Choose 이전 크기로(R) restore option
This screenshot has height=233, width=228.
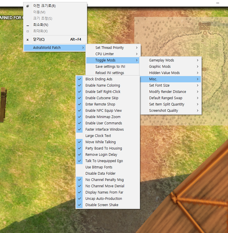pos(55,6)
